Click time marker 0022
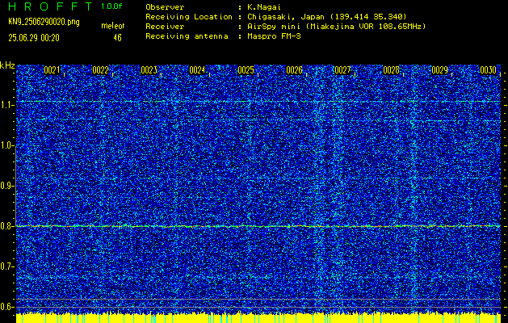The height and width of the screenshot is (323, 508). click(x=100, y=70)
